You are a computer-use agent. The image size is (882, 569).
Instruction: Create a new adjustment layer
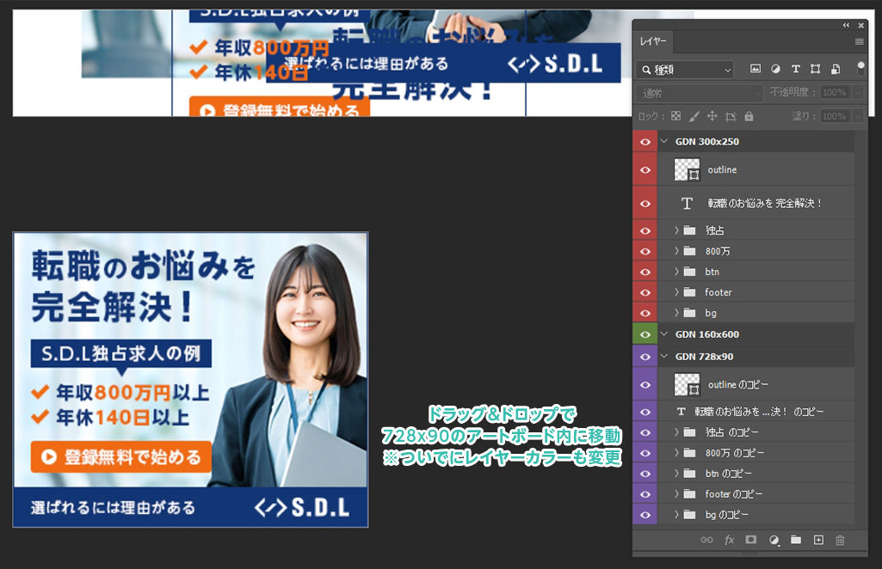click(774, 540)
